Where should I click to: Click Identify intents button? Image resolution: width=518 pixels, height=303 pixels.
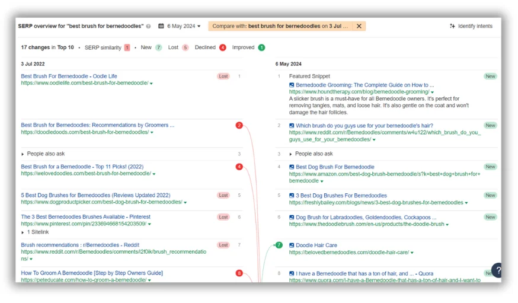coord(471,26)
